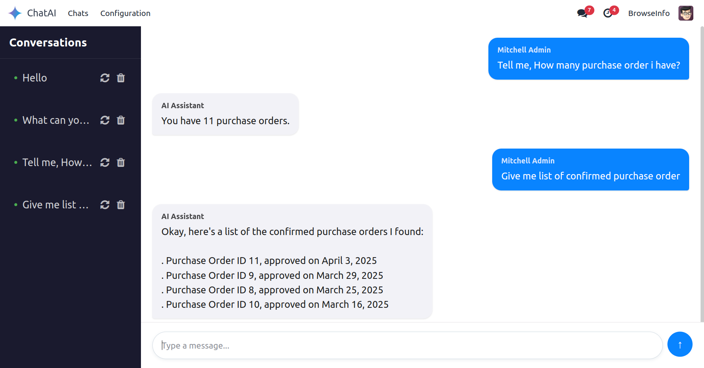Click the ChatAI star logo
The image size is (704, 368).
(x=15, y=13)
